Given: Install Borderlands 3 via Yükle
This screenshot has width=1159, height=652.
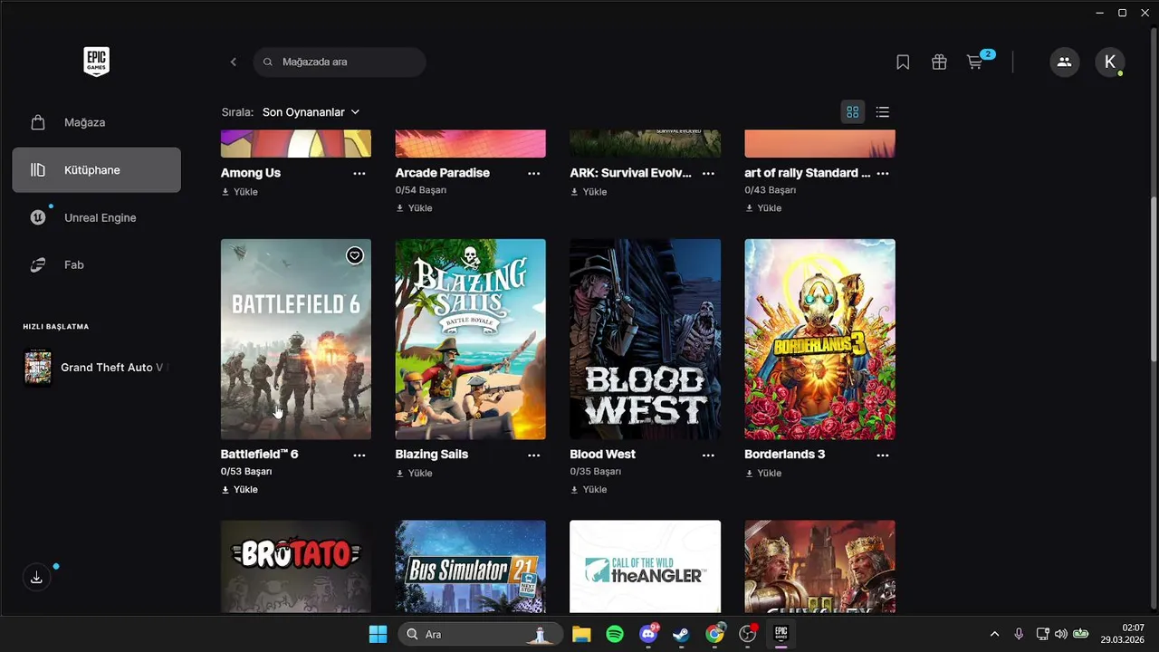Looking at the screenshot, I should click(763, 474).
